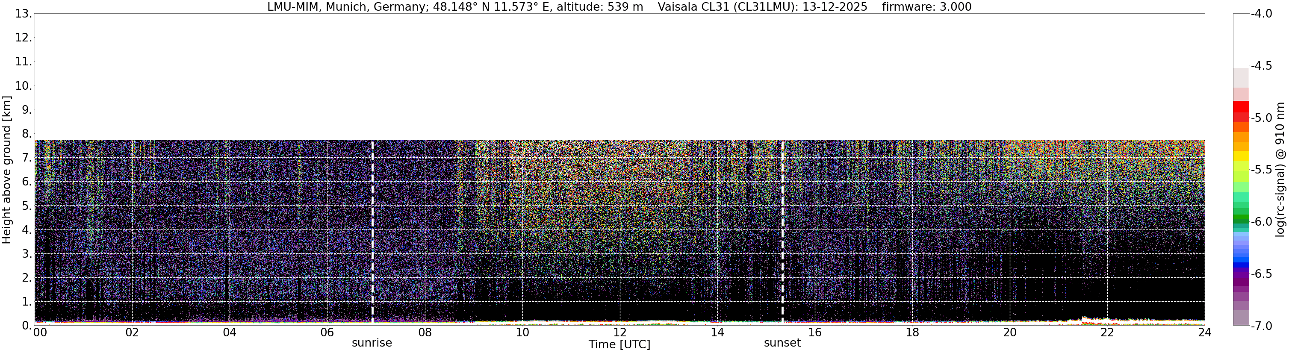Click the 'sunset' label below the axis
Image resolution: width=1289 pixels, height=353 pixels.
[x=782, y=343]
